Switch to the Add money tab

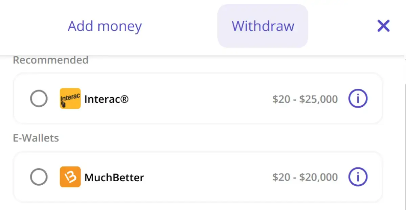click(105, 26)
